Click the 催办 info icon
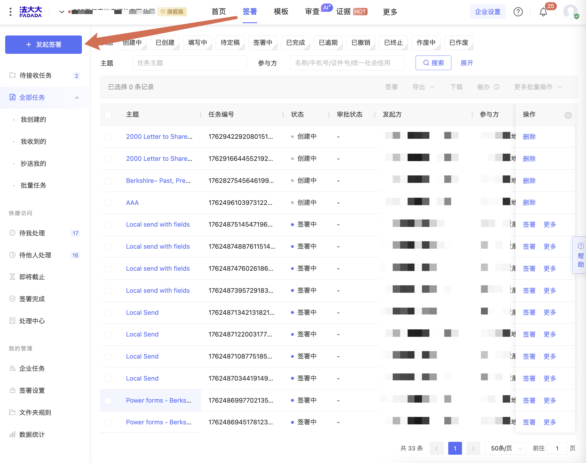 [497, 87]
